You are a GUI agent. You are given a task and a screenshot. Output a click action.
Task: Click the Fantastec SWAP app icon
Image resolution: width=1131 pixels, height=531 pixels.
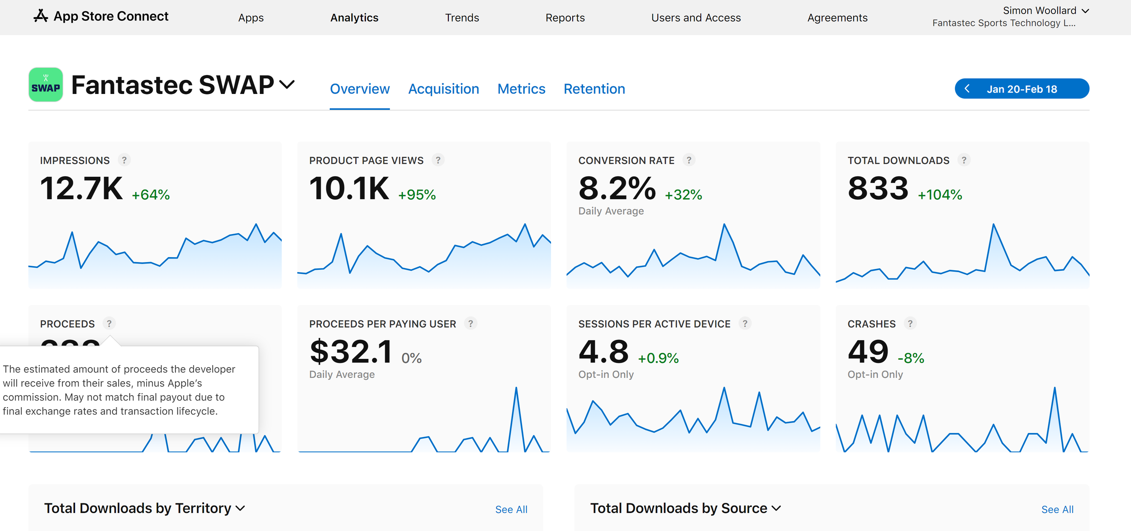46,85
